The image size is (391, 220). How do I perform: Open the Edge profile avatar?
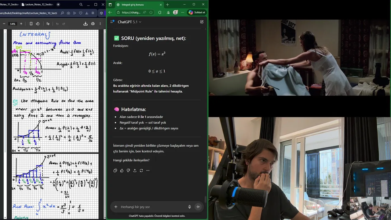tap(175, 13)
